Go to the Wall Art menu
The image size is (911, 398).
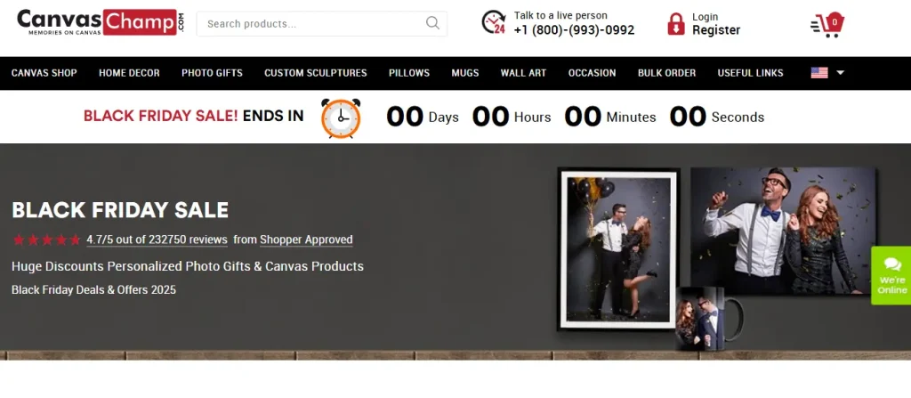(523, 73)
